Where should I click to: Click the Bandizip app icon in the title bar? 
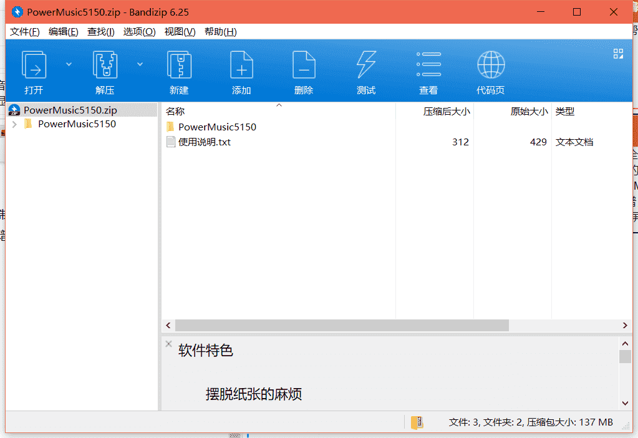pyautogui.click(x=17, y=12)
